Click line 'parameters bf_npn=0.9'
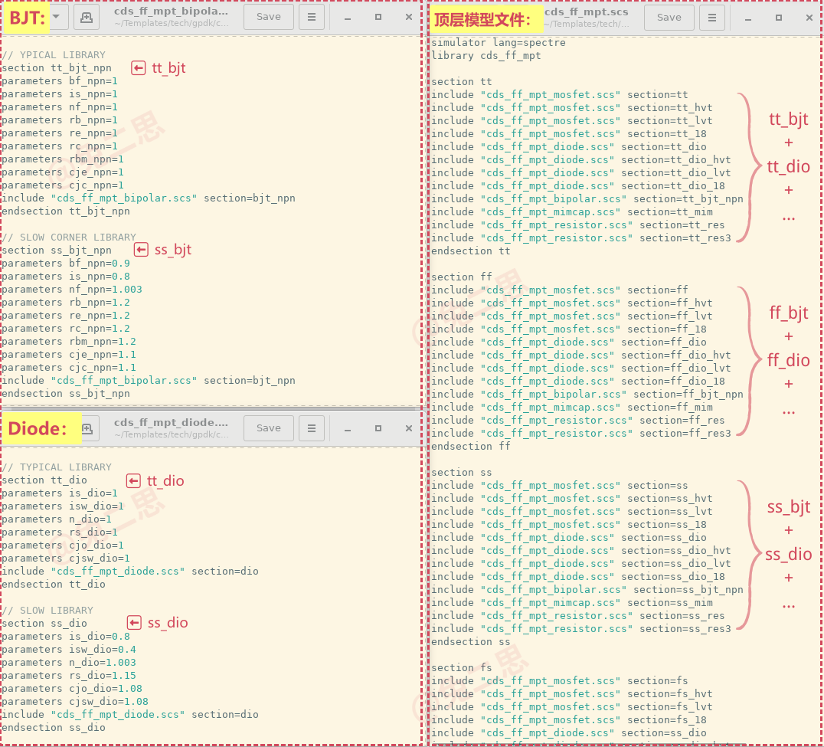 tap(66, 264)
